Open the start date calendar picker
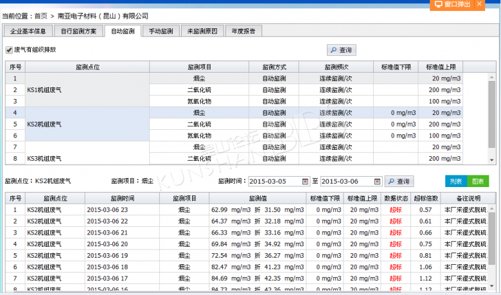 tap(306, 182)
